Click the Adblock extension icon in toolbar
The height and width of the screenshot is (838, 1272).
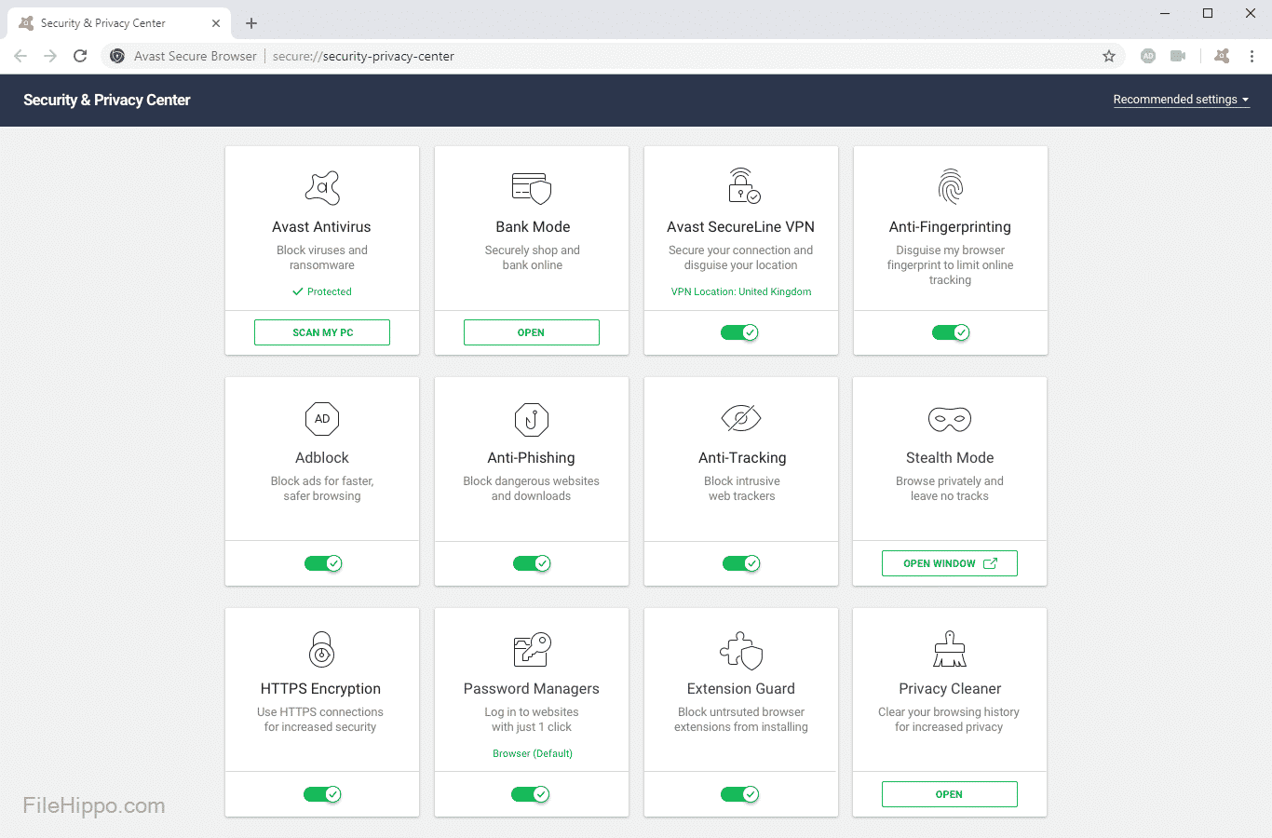[1148, 56]
